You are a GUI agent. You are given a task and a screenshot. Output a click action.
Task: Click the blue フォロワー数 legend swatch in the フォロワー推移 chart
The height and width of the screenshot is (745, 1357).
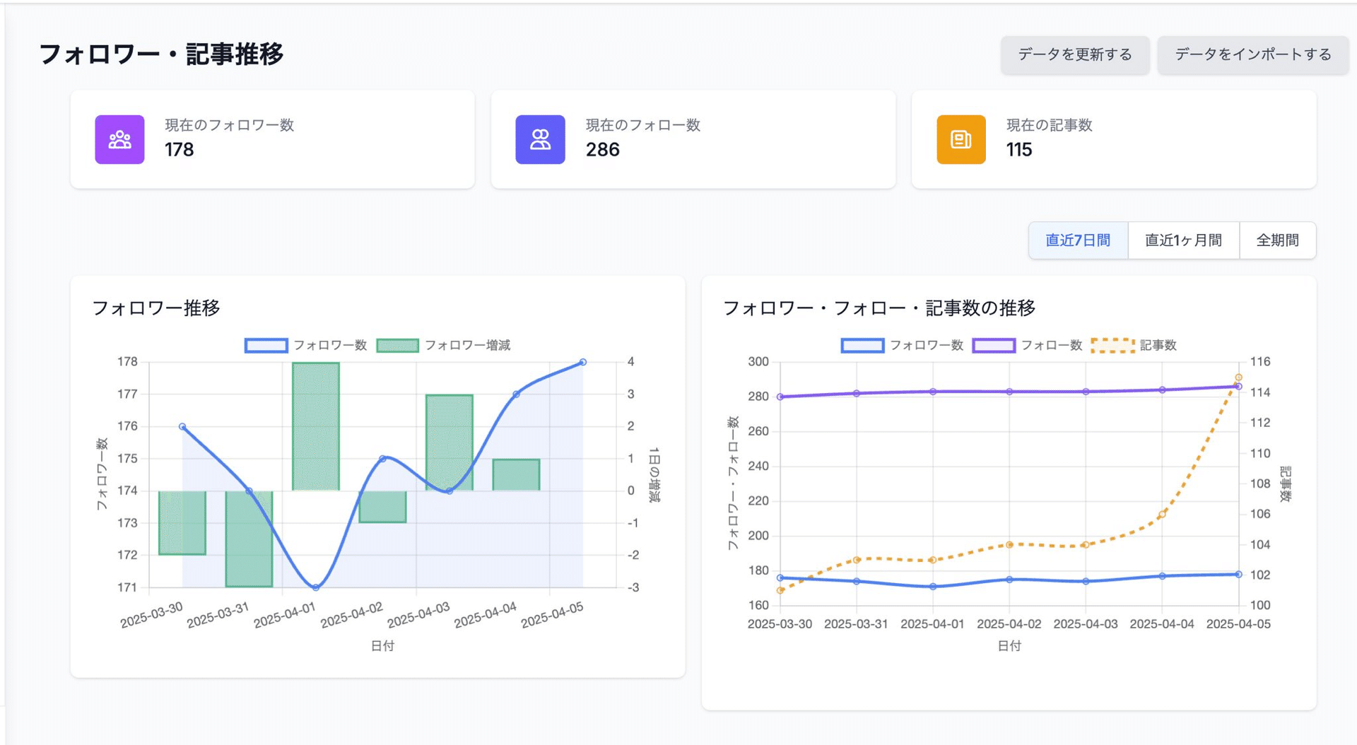pyautogui.click(x=266, y=346)
